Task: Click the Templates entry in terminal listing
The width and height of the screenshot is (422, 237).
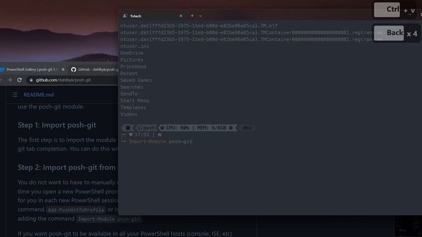Action: 133,107
